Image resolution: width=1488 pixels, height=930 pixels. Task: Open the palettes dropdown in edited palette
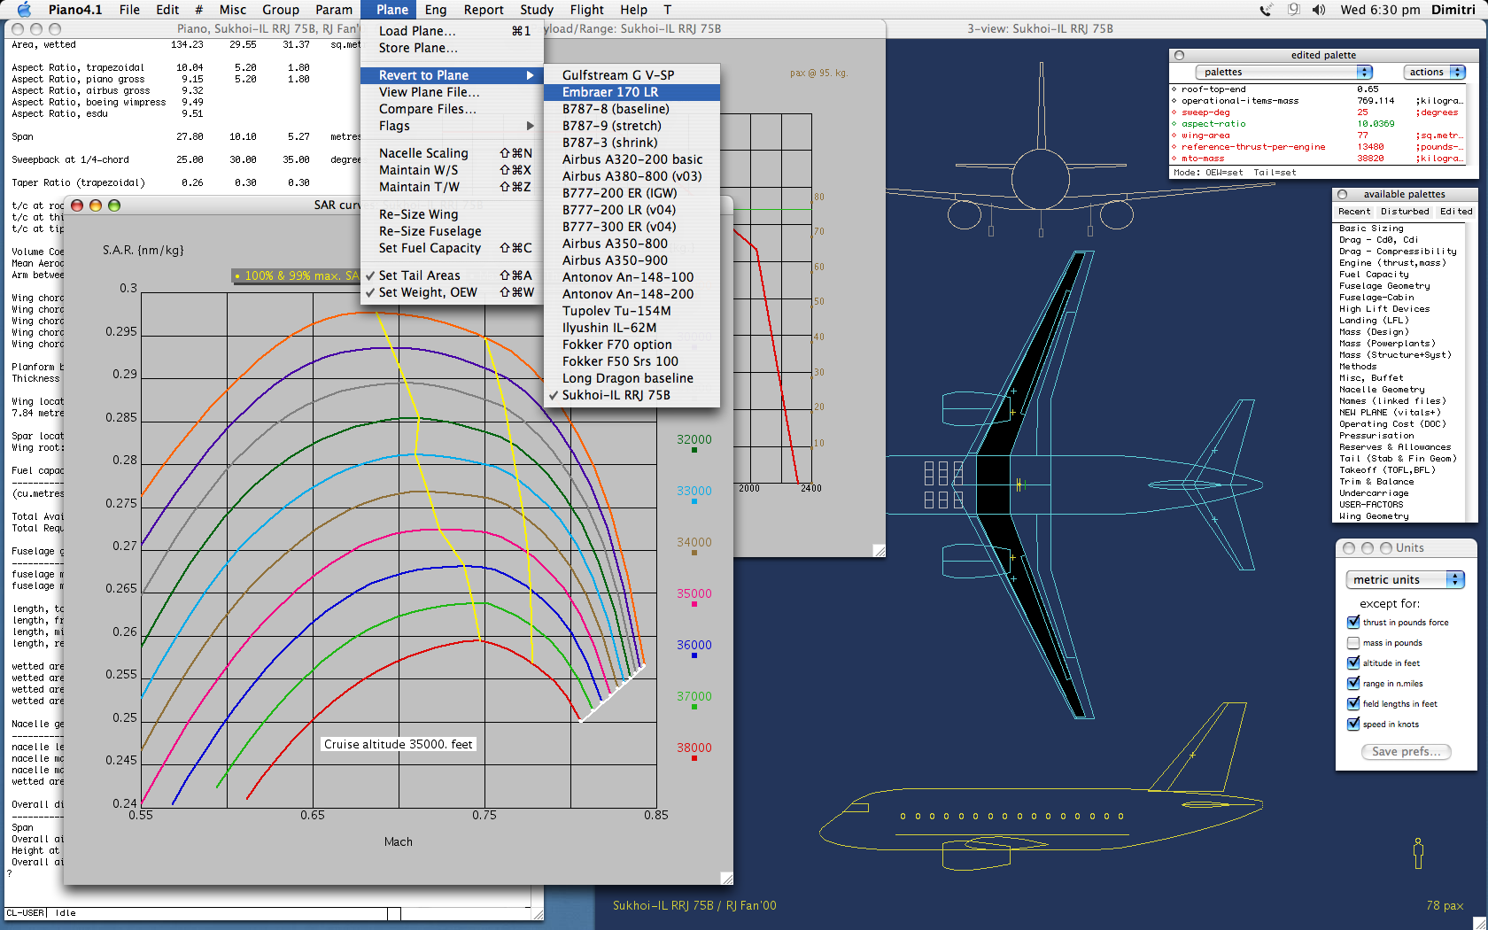point(1283,72)
